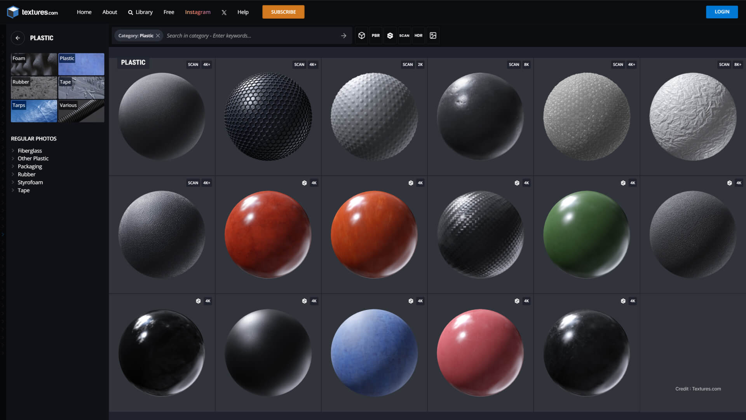This screenshot has width=746, height=420.
Task: Click the Library magnifier icon
Action: click(x=131, y=12)
